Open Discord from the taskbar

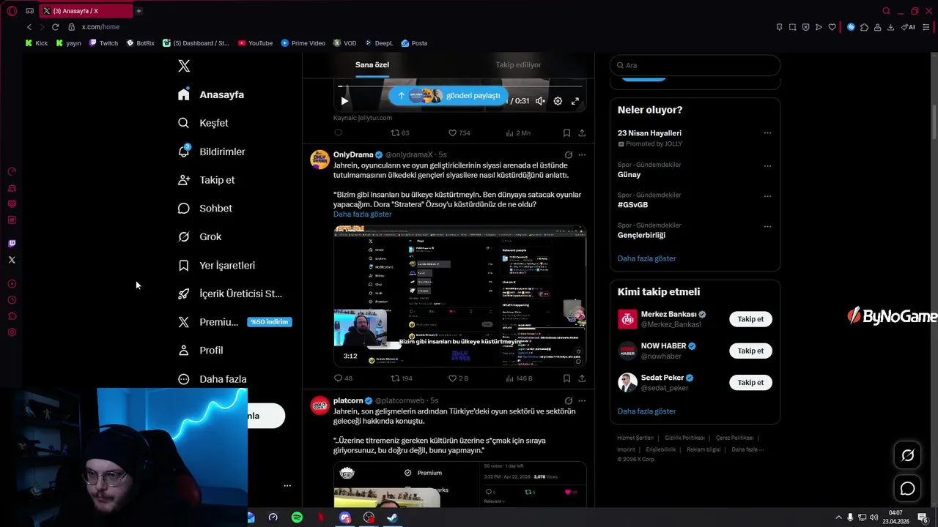click(345, 517)
